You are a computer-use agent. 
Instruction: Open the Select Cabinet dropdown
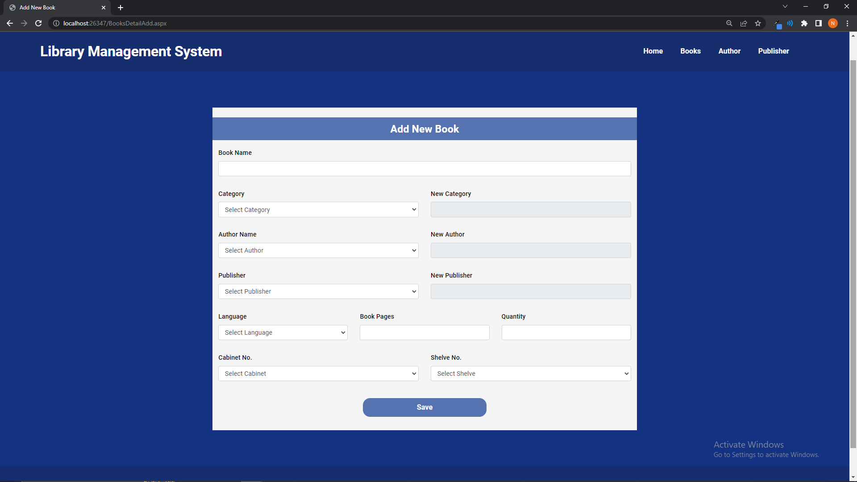[x=318, y=374]
